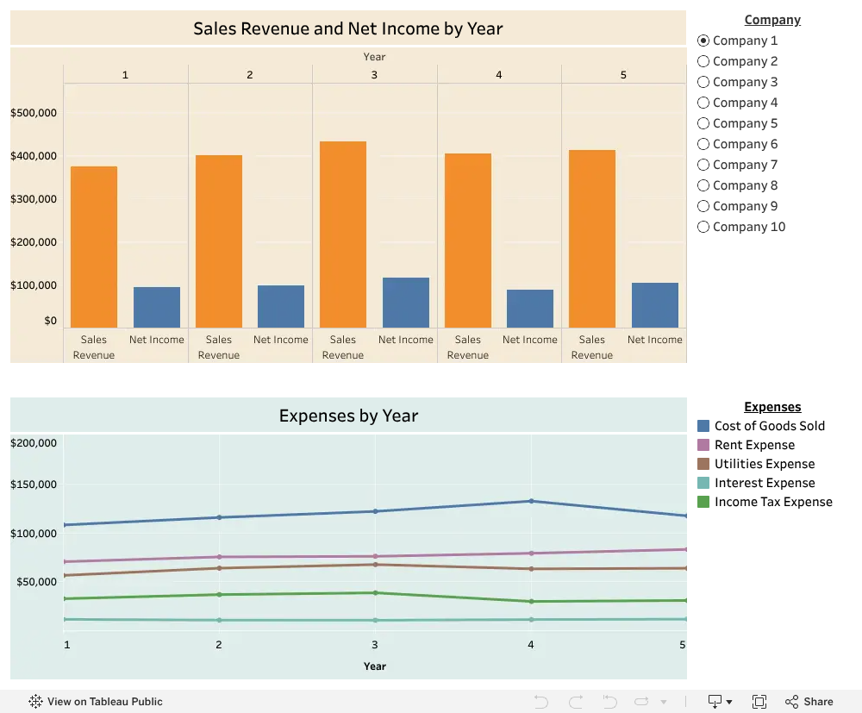Click Cost of Goods Sold point at year 4
Screen dimensions: 862x713
tap(531, 501)
